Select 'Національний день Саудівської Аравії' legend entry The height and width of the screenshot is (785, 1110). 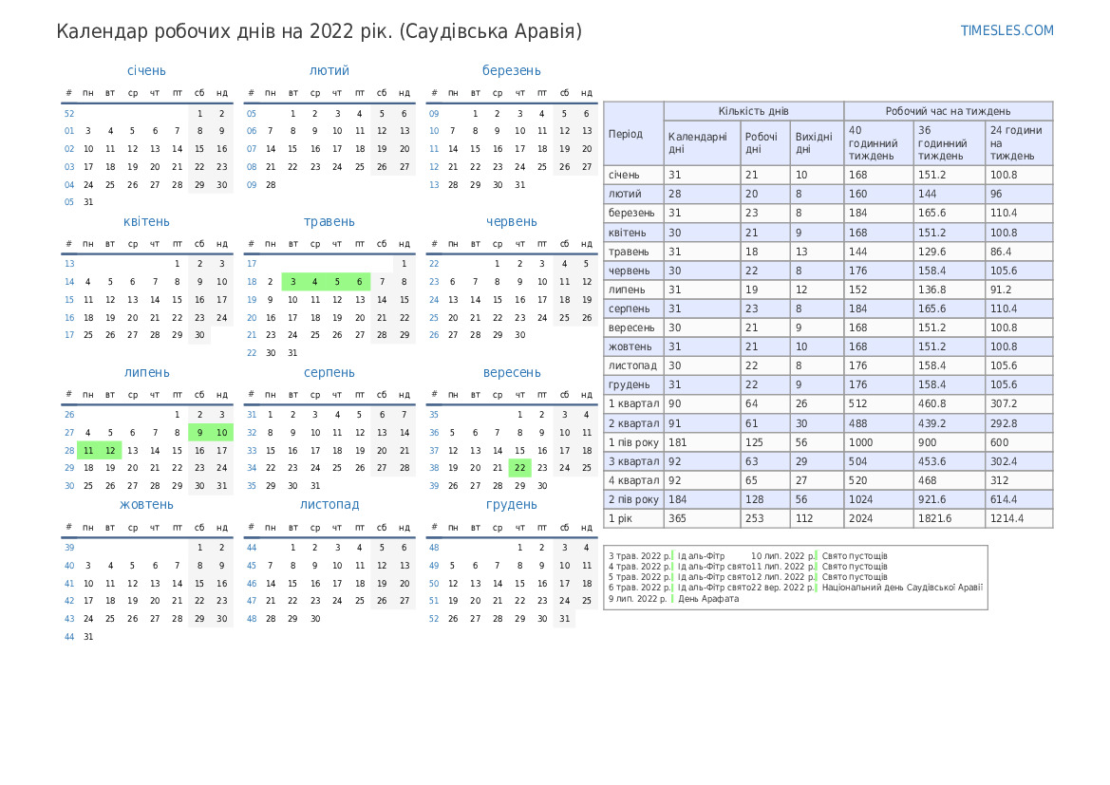point(902,588)
